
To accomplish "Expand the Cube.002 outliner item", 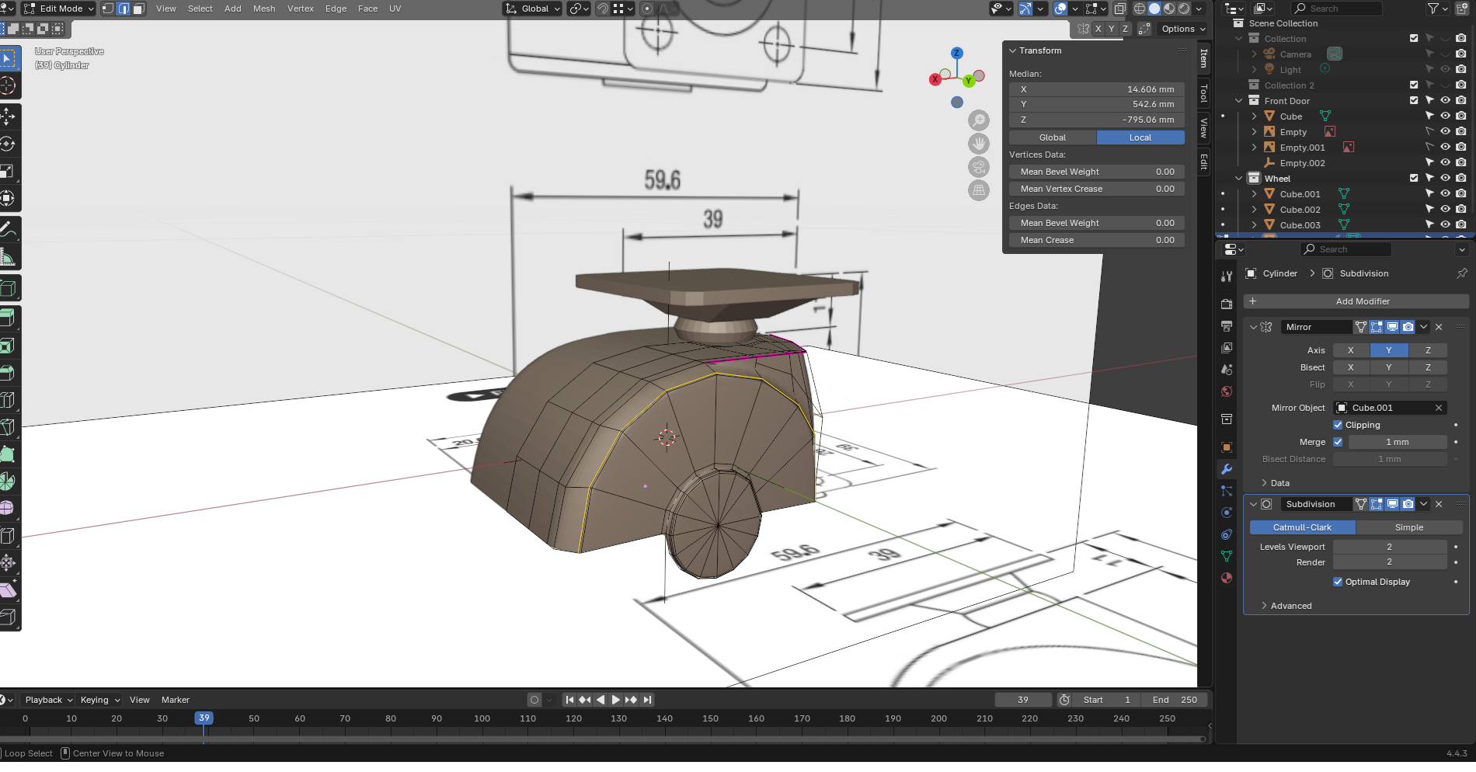I will click(x=1254, y=209).
